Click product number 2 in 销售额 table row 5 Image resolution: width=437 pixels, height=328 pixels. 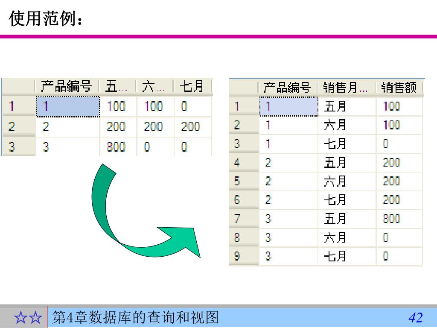coord(289,181)
